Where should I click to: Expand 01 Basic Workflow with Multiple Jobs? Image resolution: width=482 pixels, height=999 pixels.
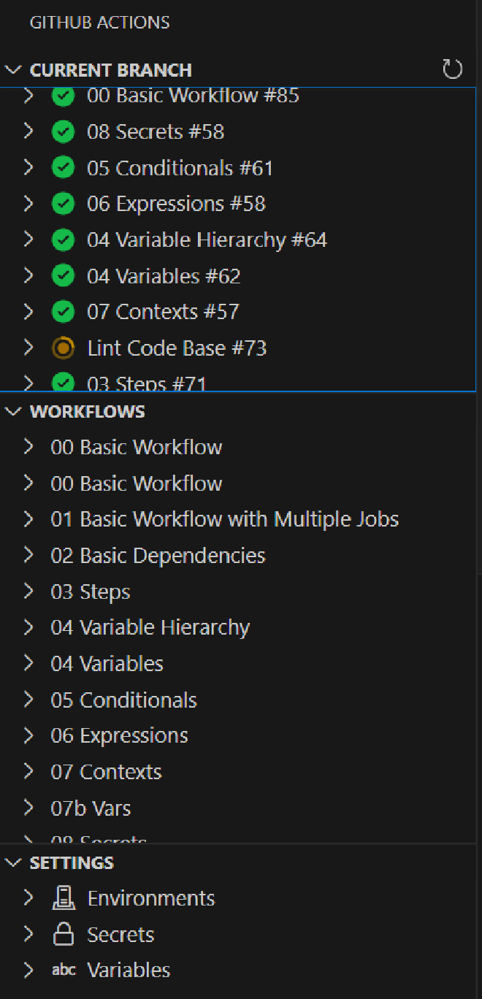click(x=28, y=519)
